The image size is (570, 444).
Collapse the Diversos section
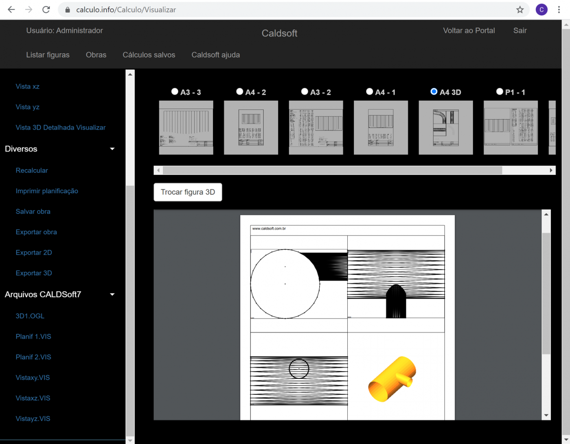112,149
